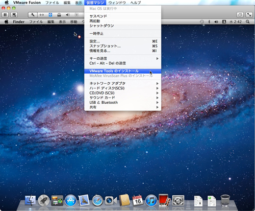
Task: Open Launchpad rocket icon in the Dock
Action: click(43, 200)
